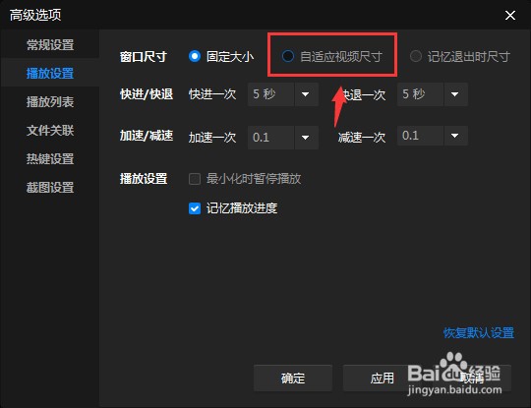
Task: Click the 快进/快退 label
Action: 147,94
